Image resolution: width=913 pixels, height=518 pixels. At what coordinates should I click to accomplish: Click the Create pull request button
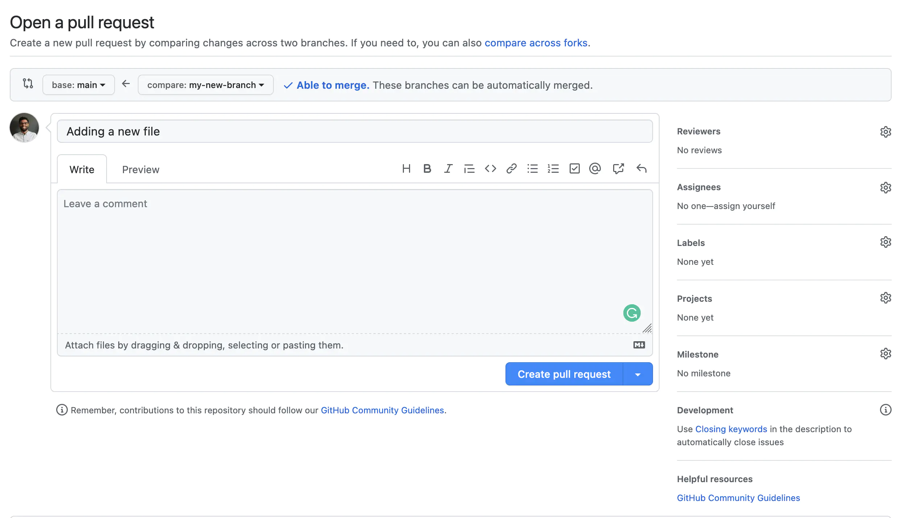tap(564, 374)
